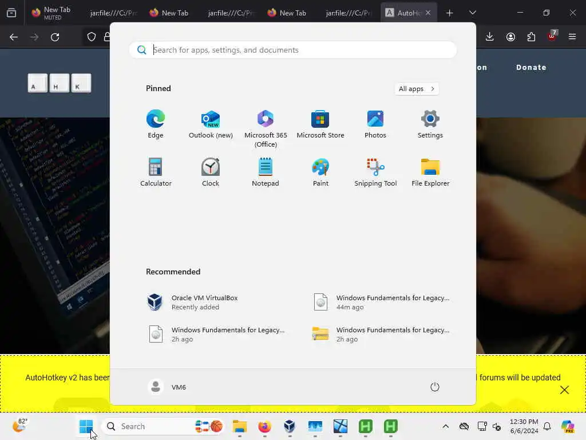Open Firefox application hamburger menu
The width and height of the screenshot is (586, 440).
coord(572,37)
